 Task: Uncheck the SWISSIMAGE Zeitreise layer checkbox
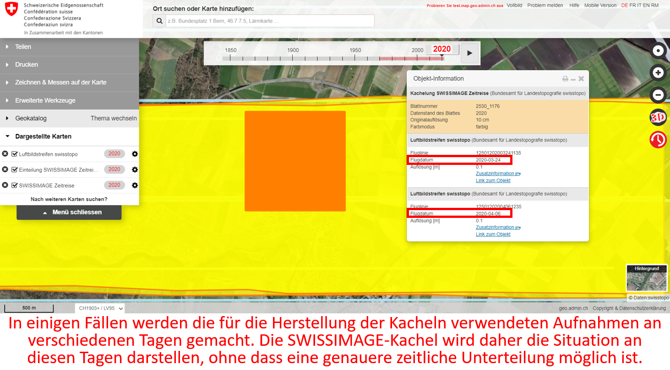point(15,185)
